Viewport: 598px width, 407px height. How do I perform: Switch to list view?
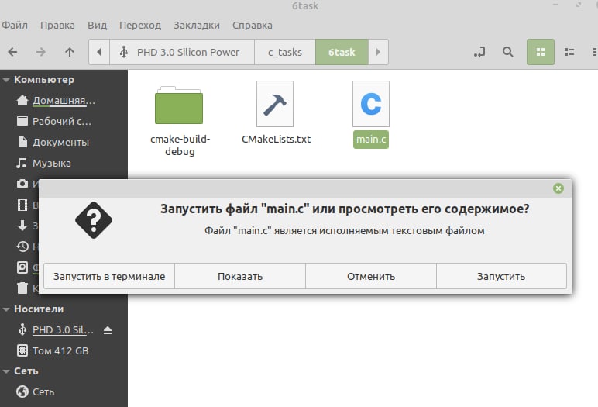[x=569, y=52]
